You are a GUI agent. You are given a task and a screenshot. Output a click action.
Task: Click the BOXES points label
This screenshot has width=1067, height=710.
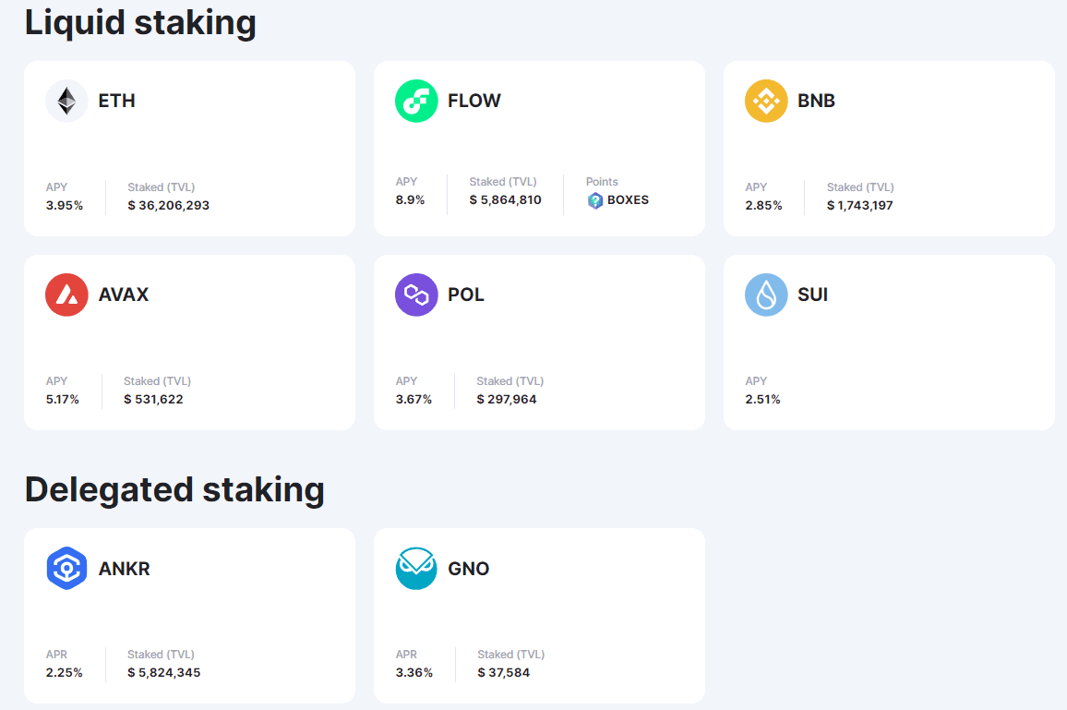click(628, 200)
